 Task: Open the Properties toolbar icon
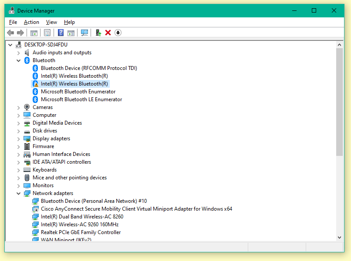[47, 33]
